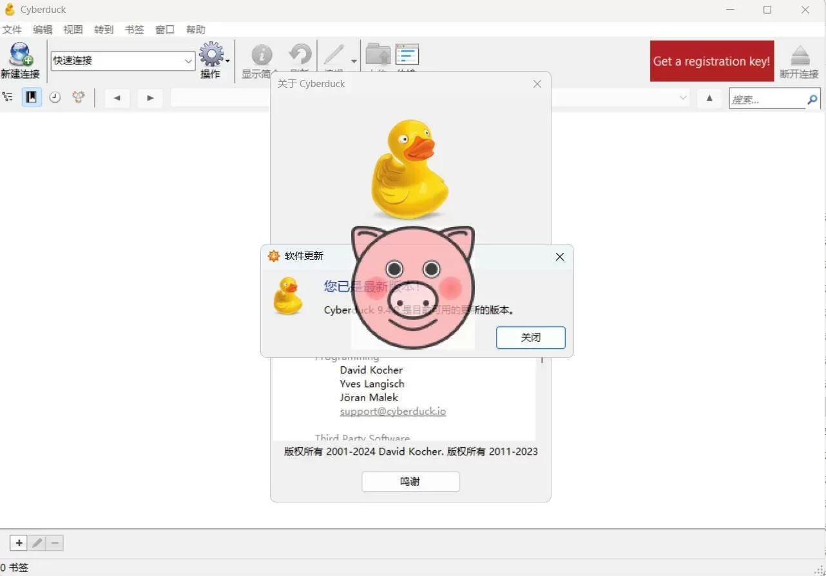Viewport: 826px width, 576px height.
Task: Click the Get Info (显示简介) icon
Action: tap(261, 55)
